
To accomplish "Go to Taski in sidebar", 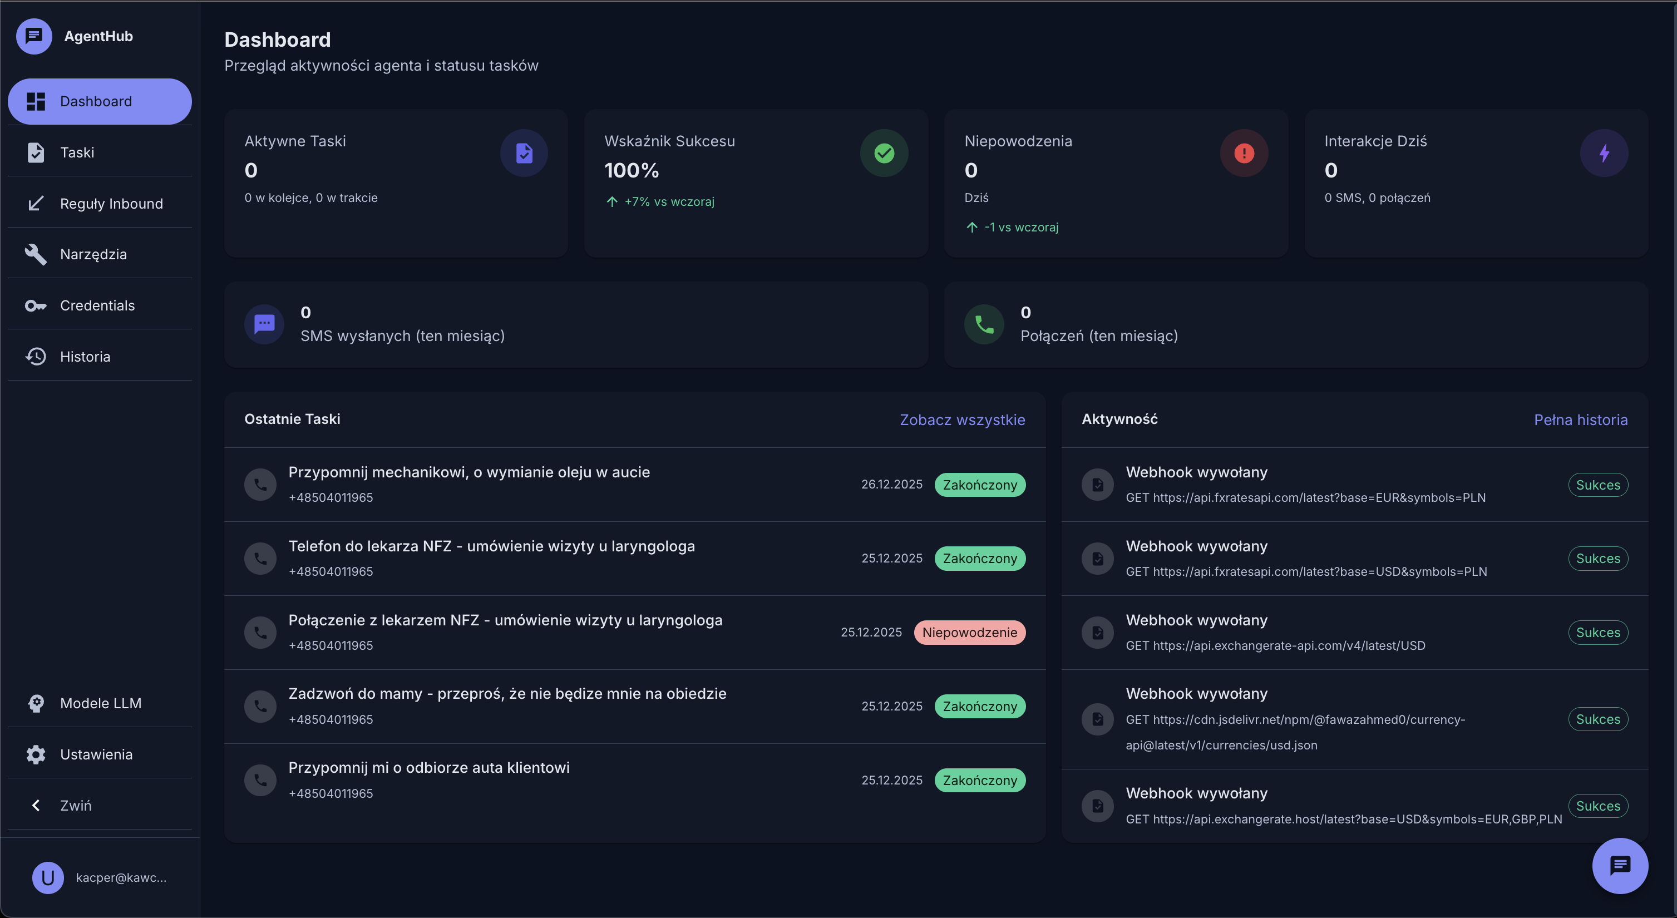I will click(100, 152).
